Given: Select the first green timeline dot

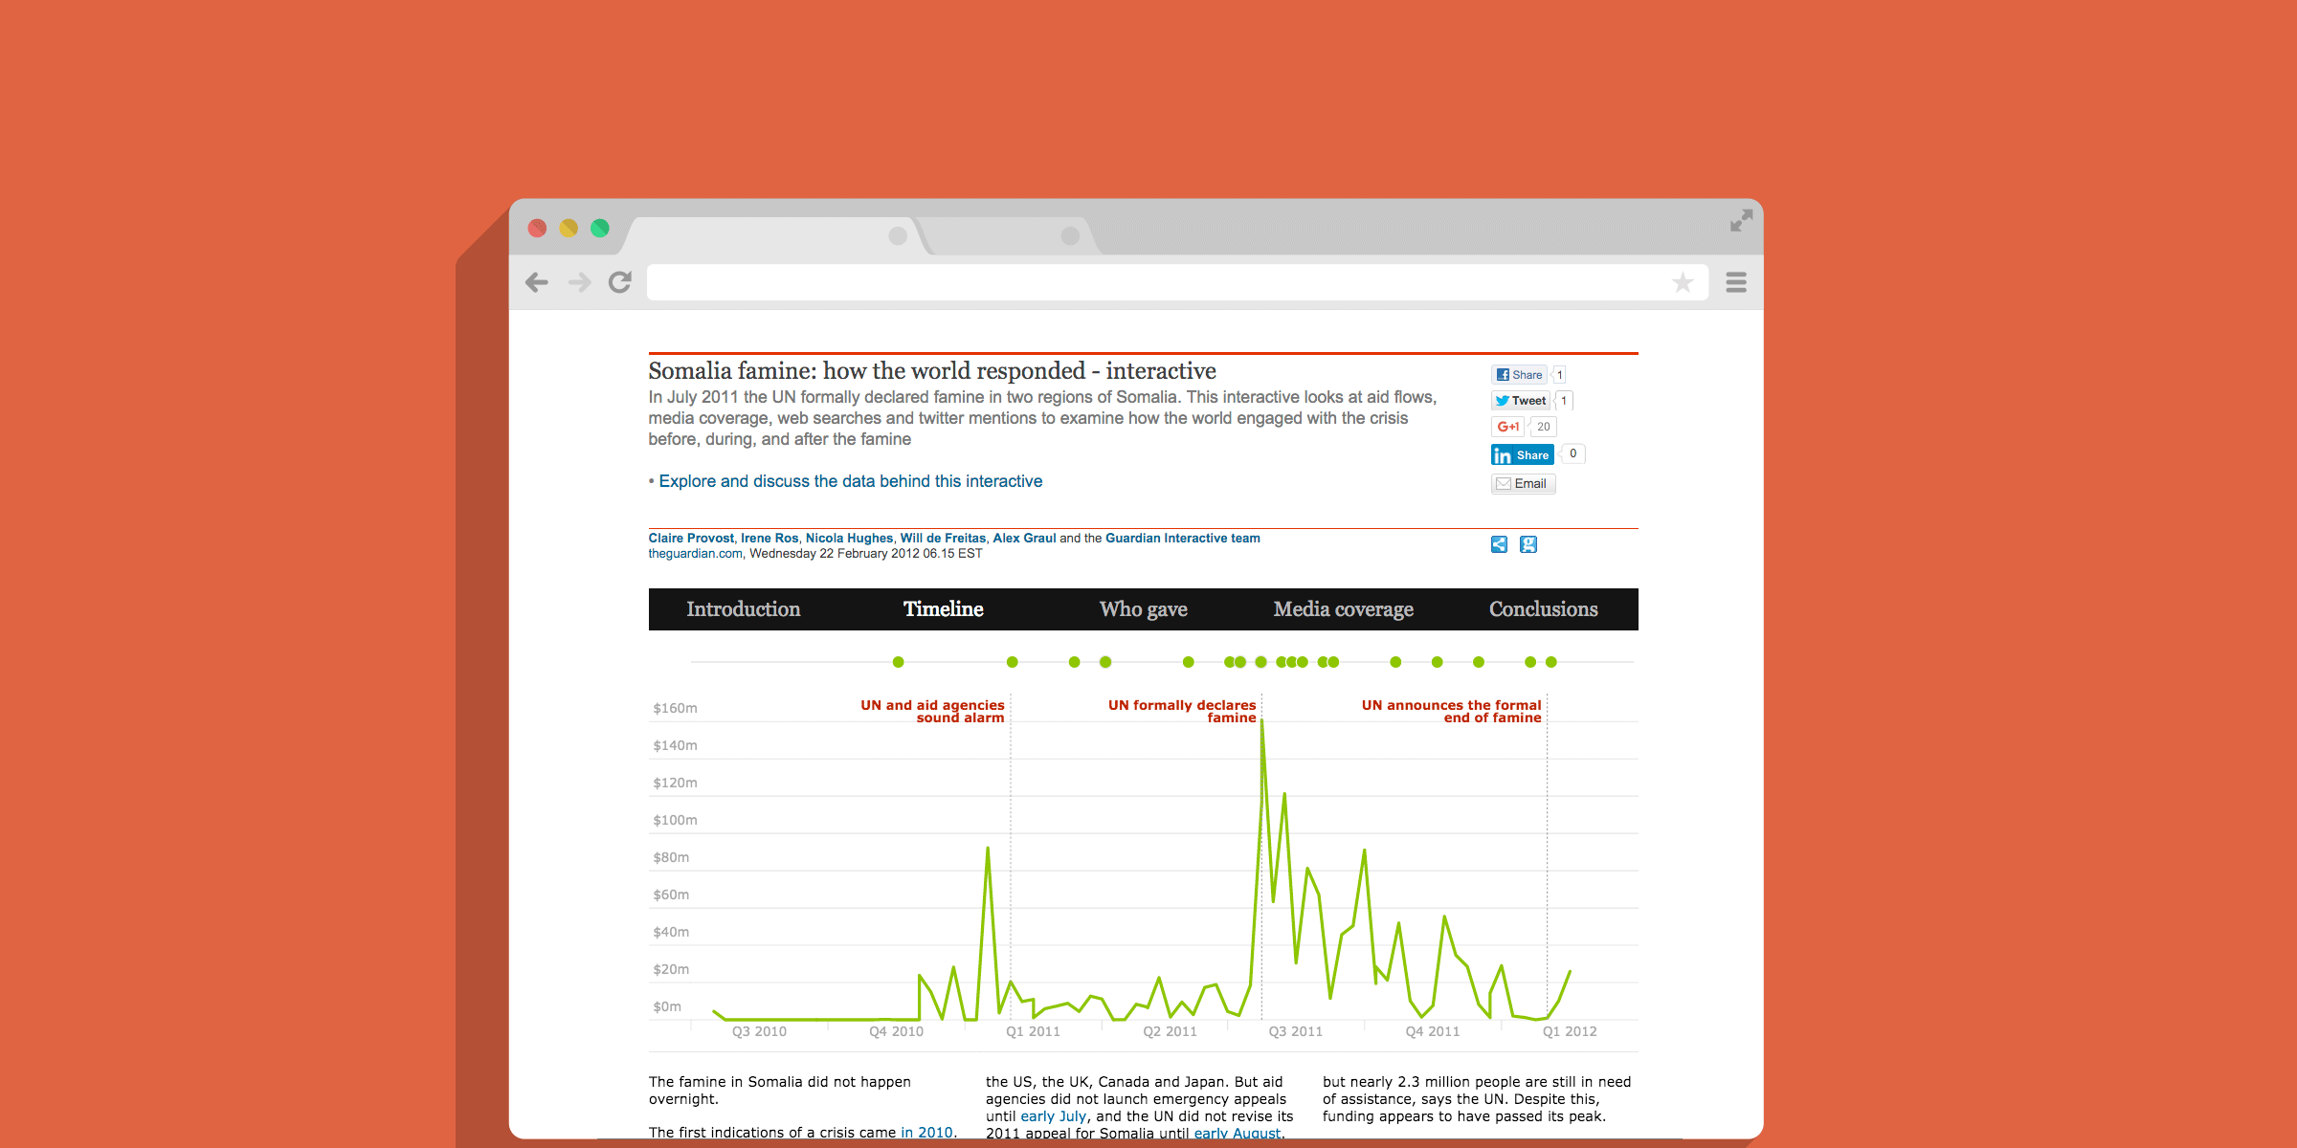Looking at the screenshot, I should 898,662.
